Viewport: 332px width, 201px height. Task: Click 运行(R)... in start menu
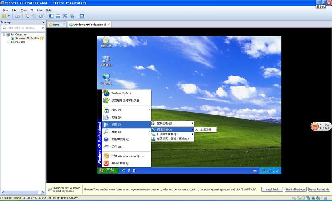click(x=127, y=147)
